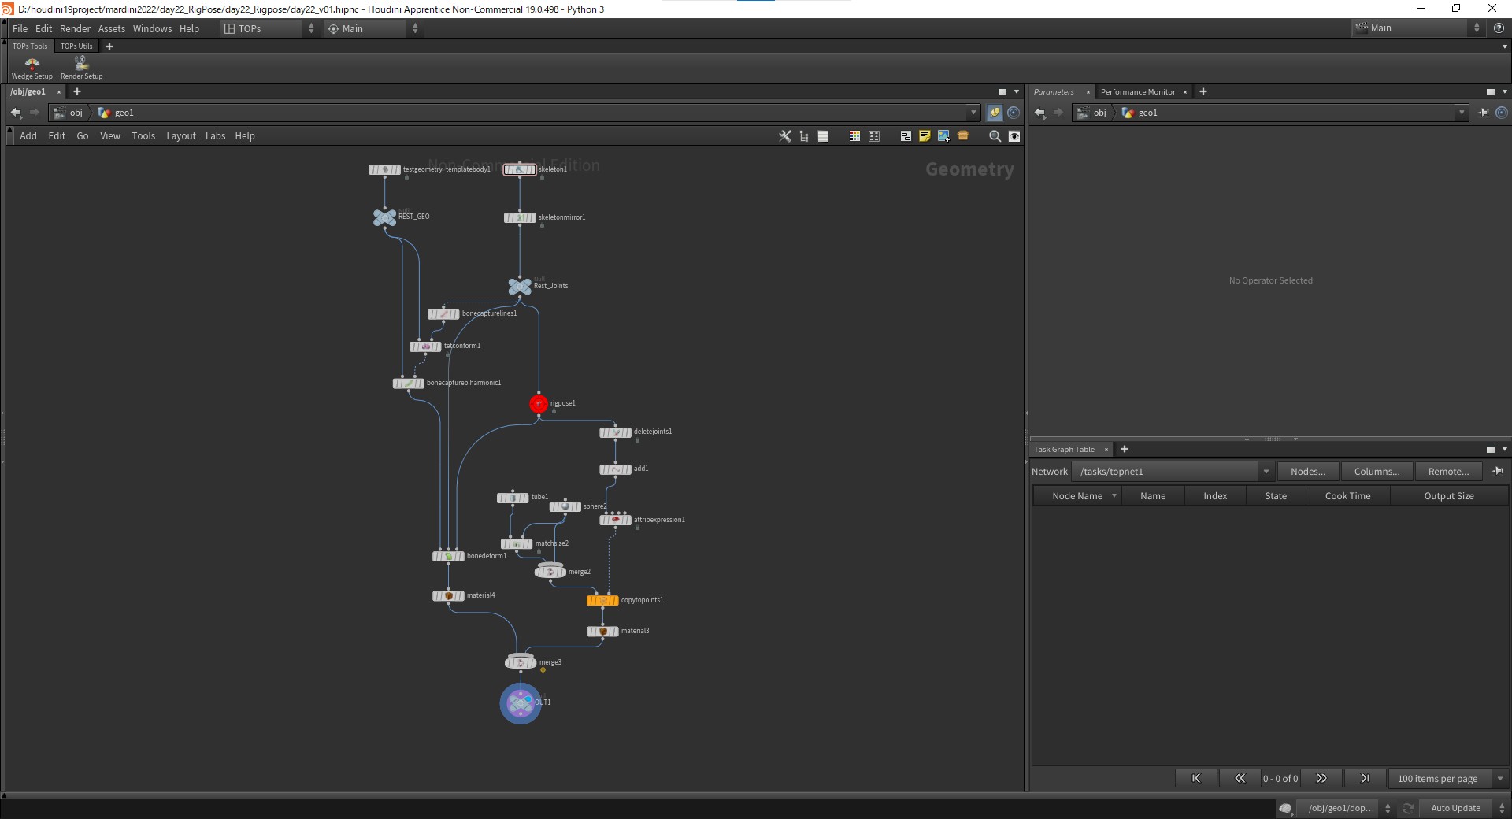Add a background image to network
Image resolution: width=1512 pixels, height=819 pixels.
(x=943, y=136)
